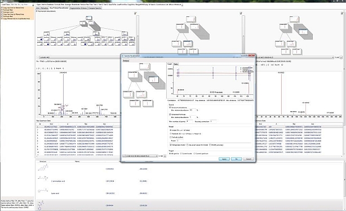Select the Linear model radio button

170,130
